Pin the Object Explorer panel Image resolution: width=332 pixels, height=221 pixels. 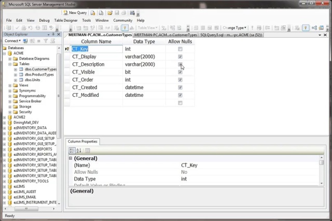(53, 34)
